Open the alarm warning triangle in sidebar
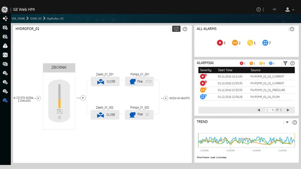This screenshot has width=301, height=169. coord(5,45)
